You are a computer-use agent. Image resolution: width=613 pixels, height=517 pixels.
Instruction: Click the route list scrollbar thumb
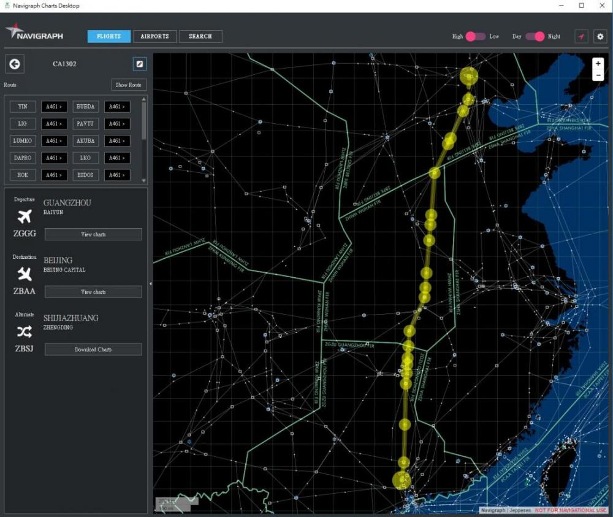(x=144, y=120)
